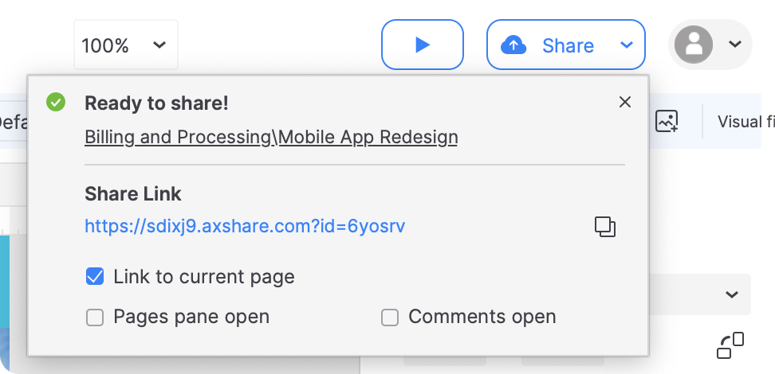The image size is (775, 374).
Task: Click the Share button
Action: click(549, 45)
